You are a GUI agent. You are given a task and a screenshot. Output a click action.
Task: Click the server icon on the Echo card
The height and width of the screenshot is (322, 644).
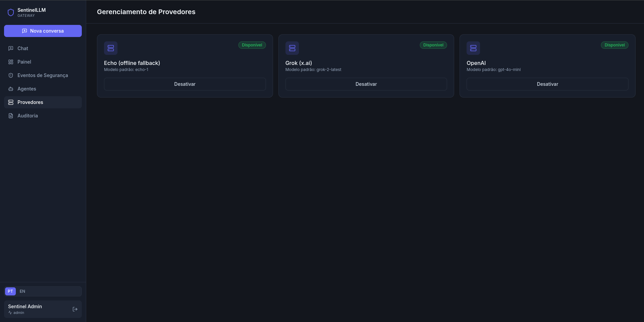pos(111,48)
